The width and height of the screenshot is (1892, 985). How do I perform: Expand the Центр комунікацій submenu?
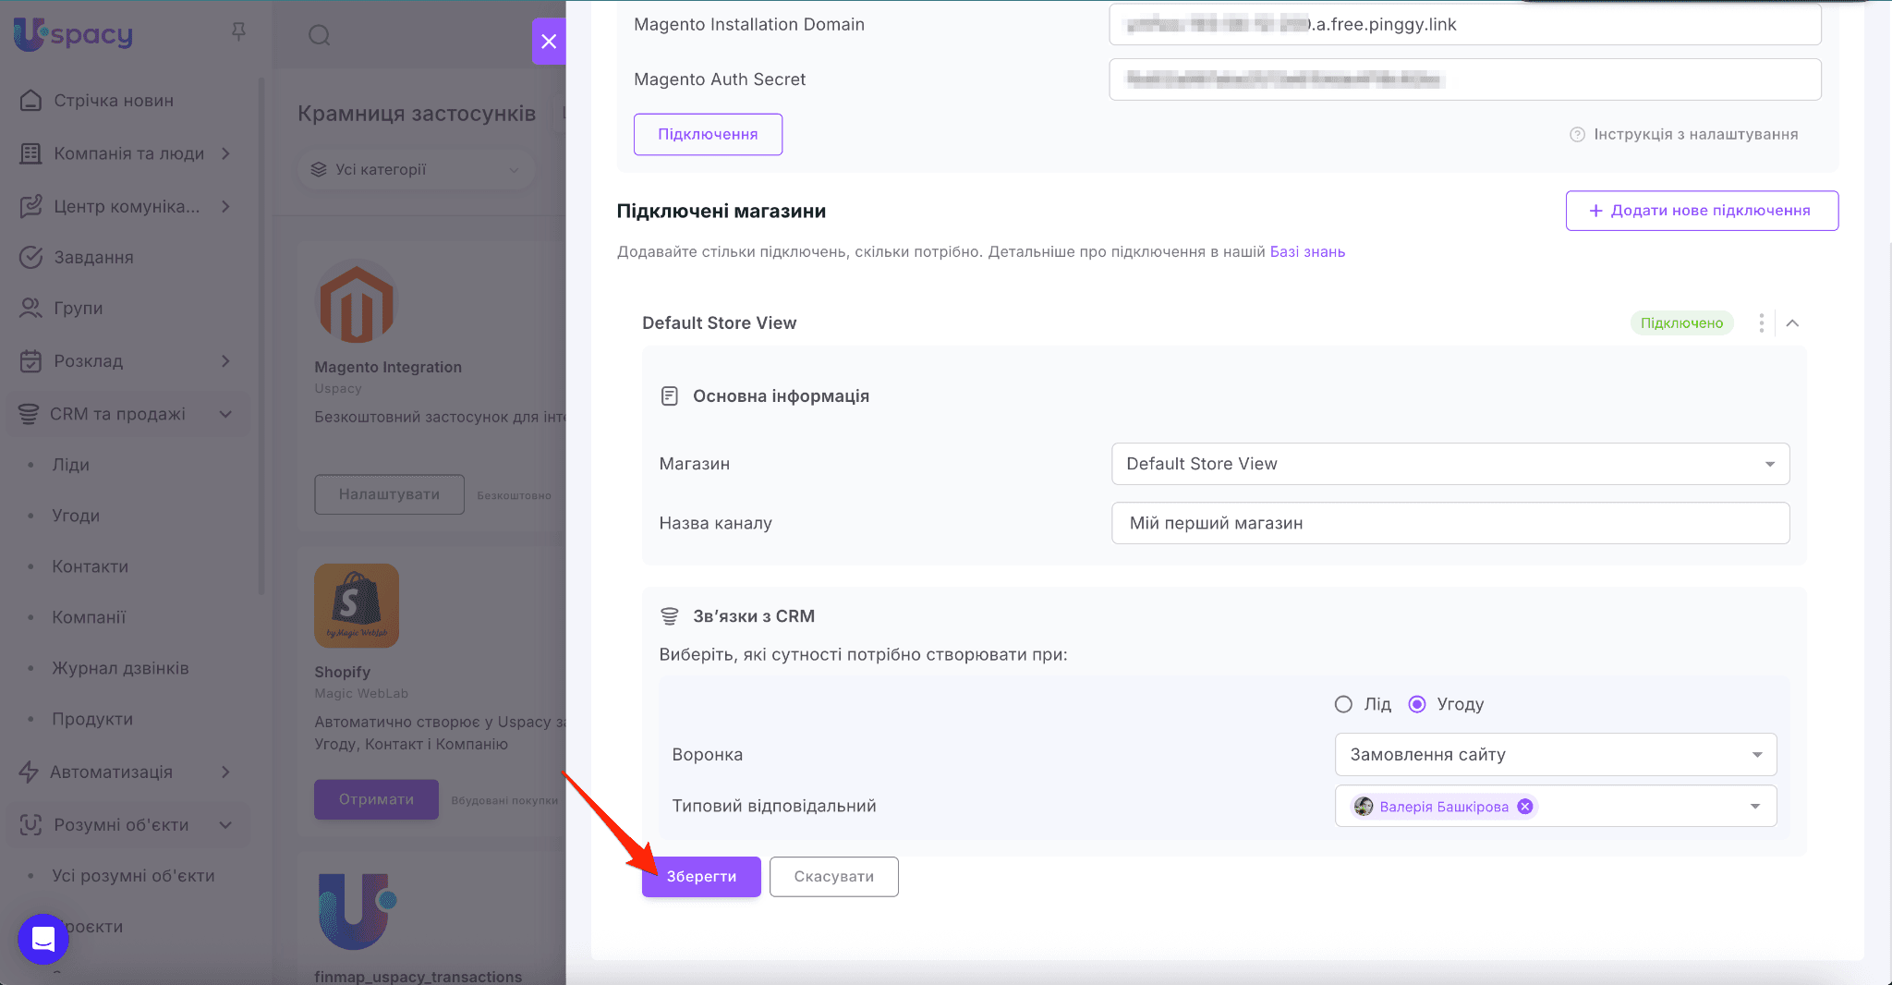[x=226, y=206]
